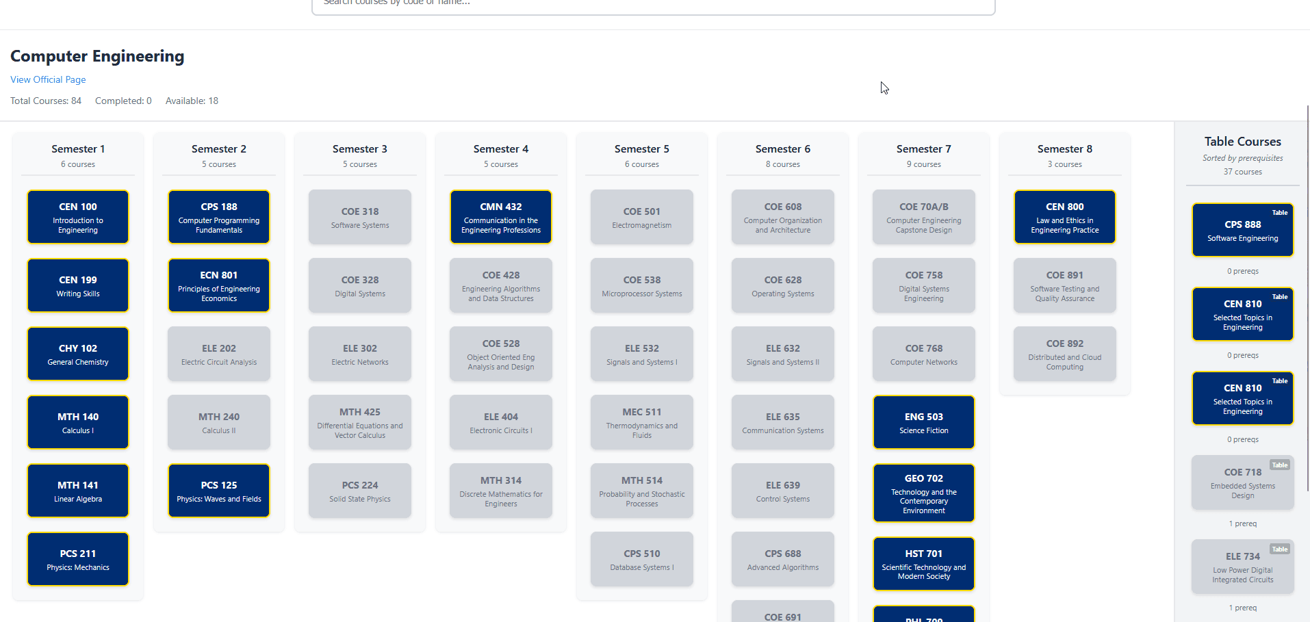Open the COE 718 Embedded Systems Design card
The height and width of the screenshot is (622, 1310).
coord(1243,482)
